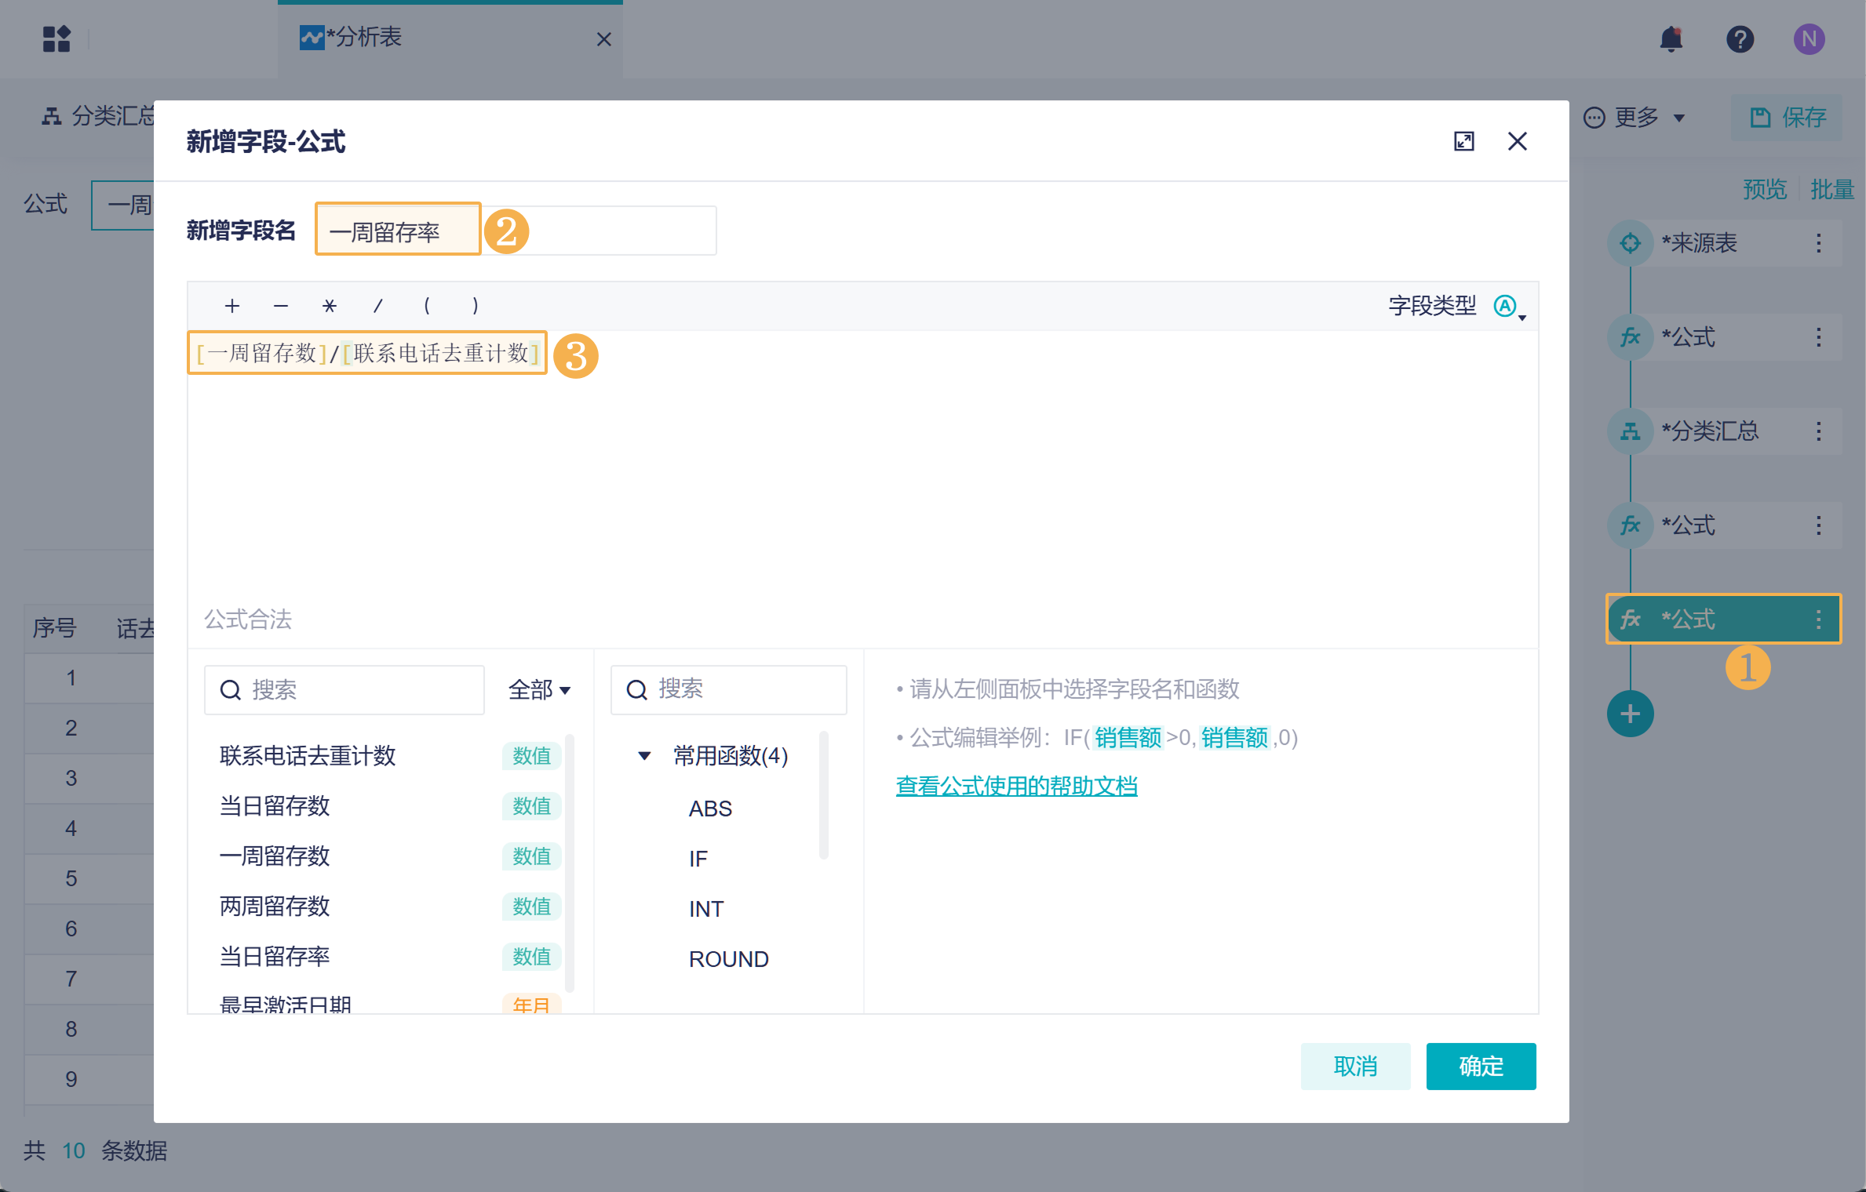This screenshot has width=1866, height=1192.
Task: Insert the plus operator in formula toolbar
Action: click(231, 306)
